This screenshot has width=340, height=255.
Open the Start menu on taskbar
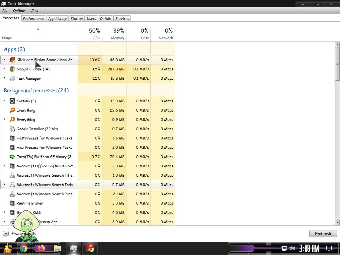(8, 248)
